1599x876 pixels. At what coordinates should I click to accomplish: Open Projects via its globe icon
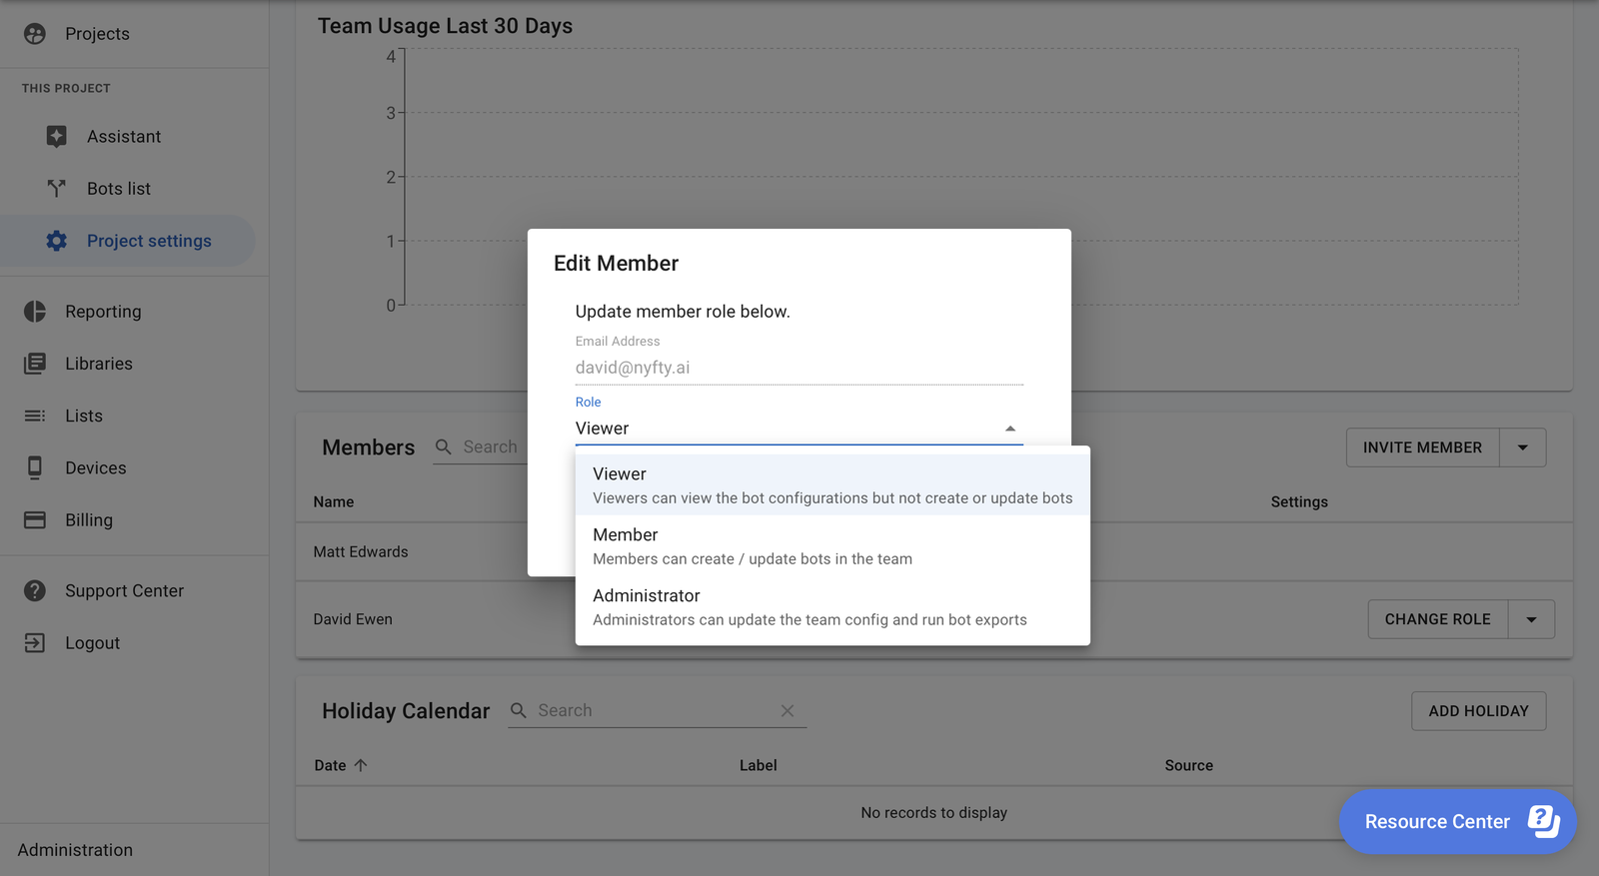[x=35, y=34]
